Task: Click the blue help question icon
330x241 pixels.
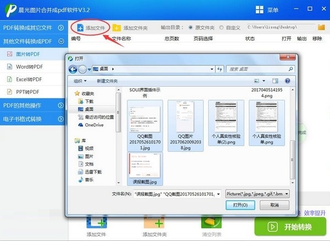Action: pos(288,81)
